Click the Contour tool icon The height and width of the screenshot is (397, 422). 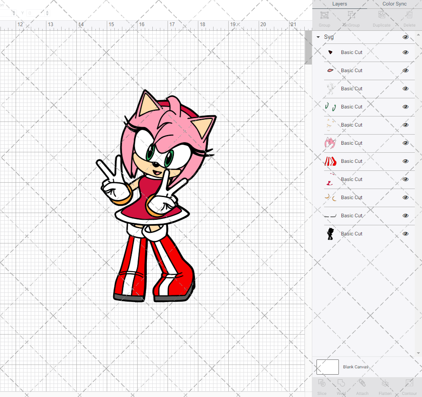point(409,383)
